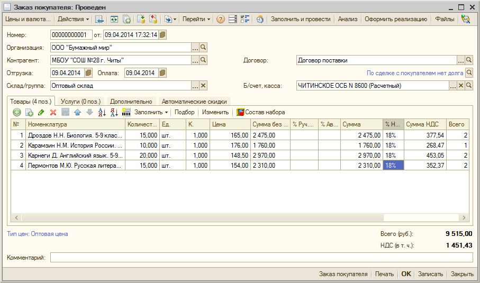Open the Дополнительно tab
The image size is (480, 283).
coord(131,101)
